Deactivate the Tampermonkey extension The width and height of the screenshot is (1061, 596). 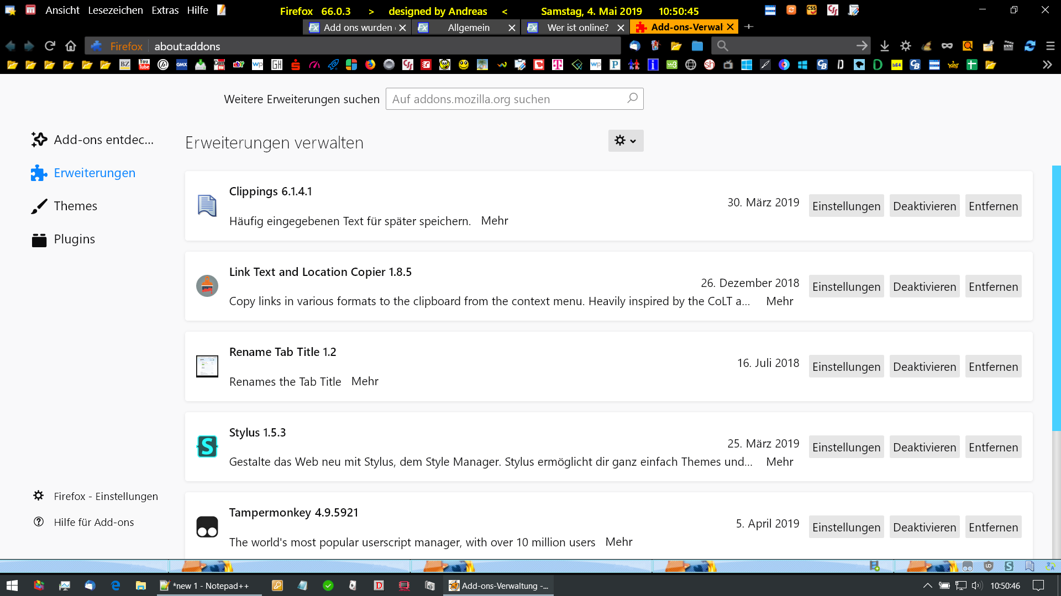pos(924,527)
